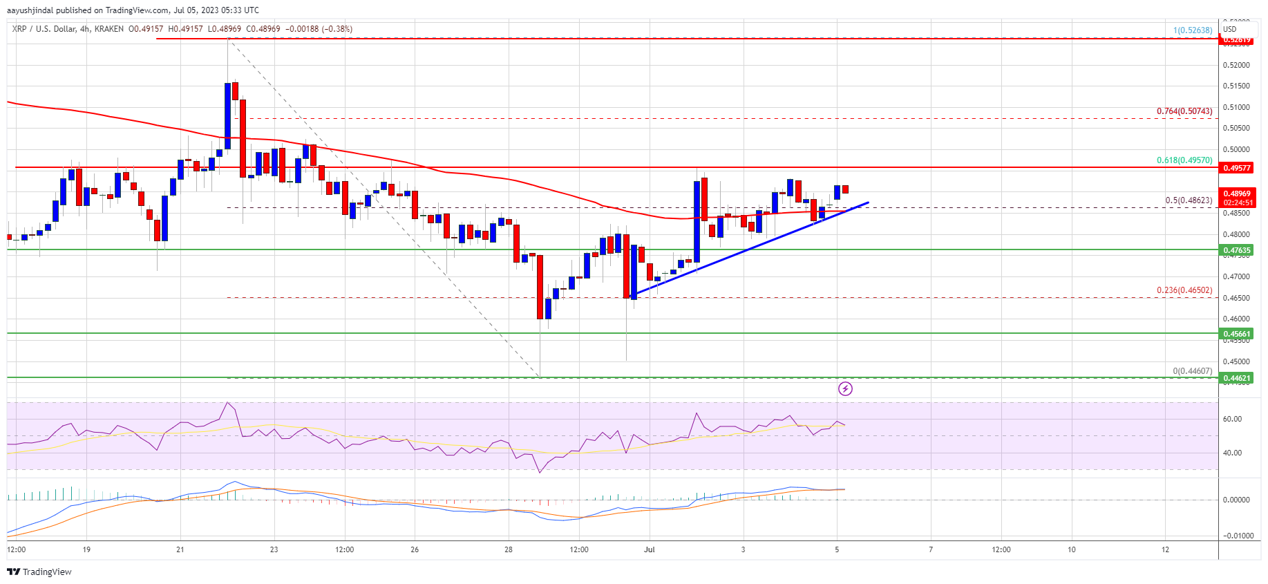Click the current price 0.48969 countdown label
This screenshot has width=1268, height=584.
(x=1237, y=198)
